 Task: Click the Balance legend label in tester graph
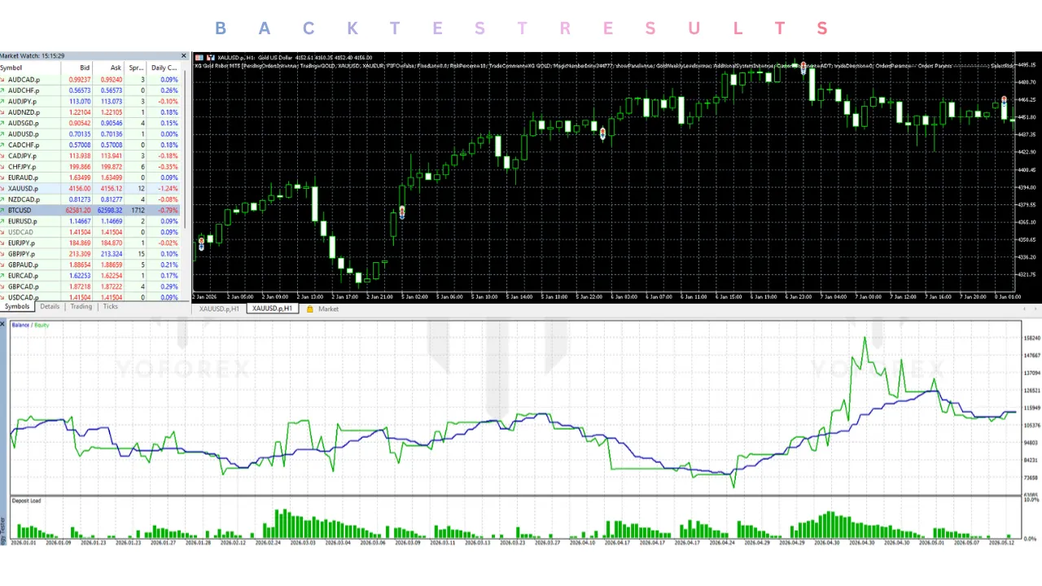click(20, 325)
